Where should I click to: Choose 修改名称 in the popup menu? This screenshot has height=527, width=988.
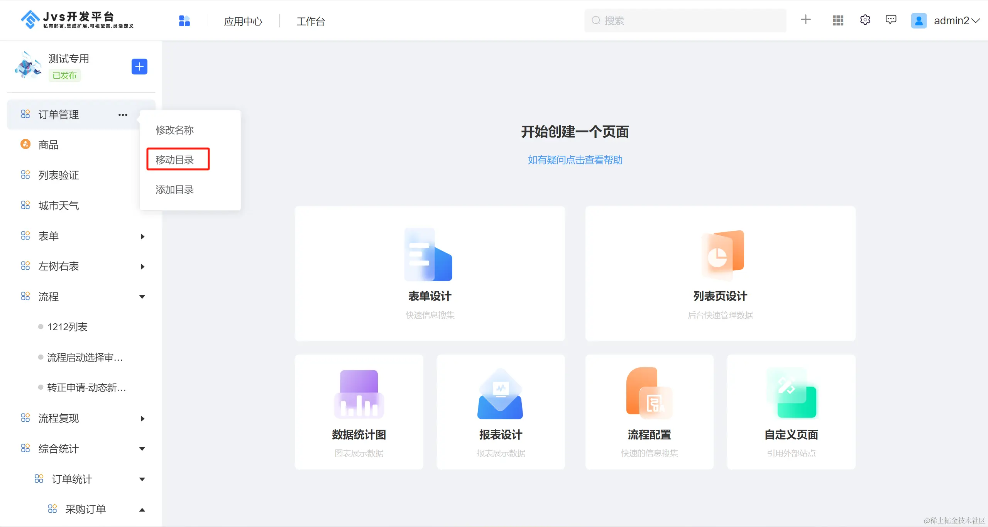pos(175,130)
